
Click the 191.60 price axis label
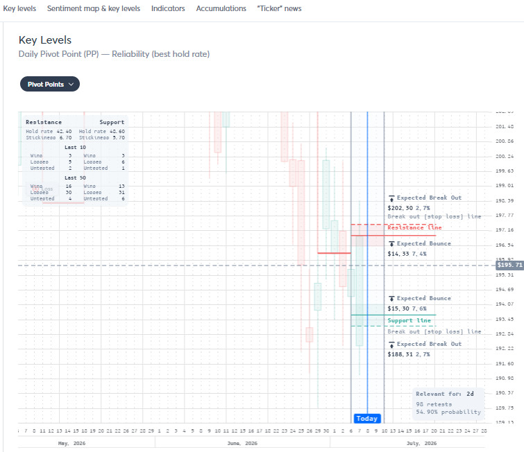tap(505, 363)
